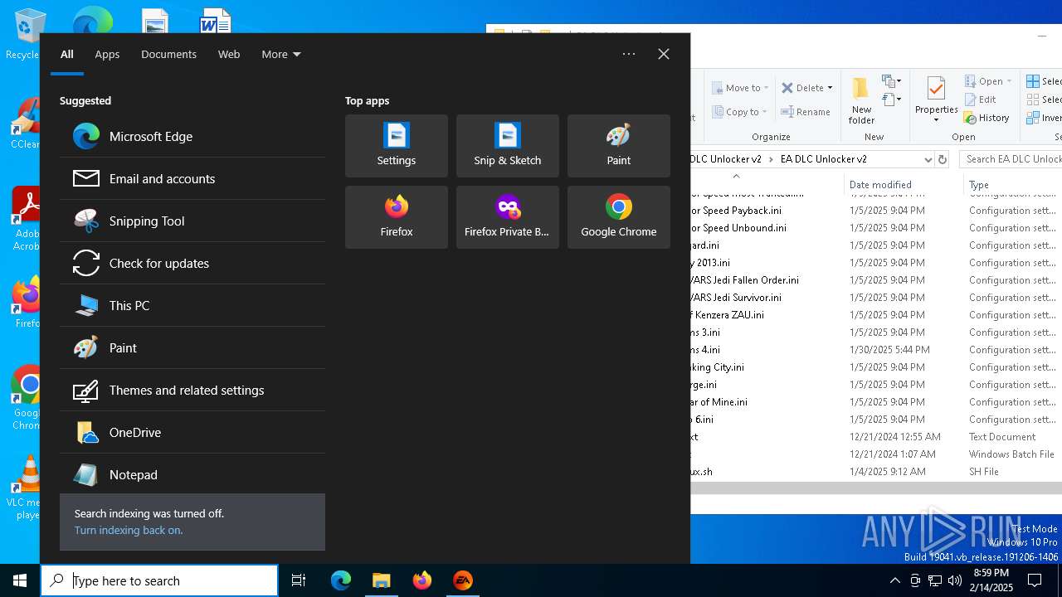Open Settings tile in Top apps
The height and width of the screenshot is (597, 1062).
pyautogui.click(x=397, y=146)
